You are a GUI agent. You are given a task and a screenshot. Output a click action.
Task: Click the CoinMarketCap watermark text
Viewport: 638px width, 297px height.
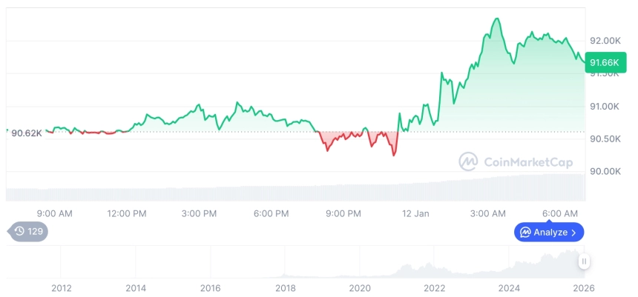coord(527,162)
